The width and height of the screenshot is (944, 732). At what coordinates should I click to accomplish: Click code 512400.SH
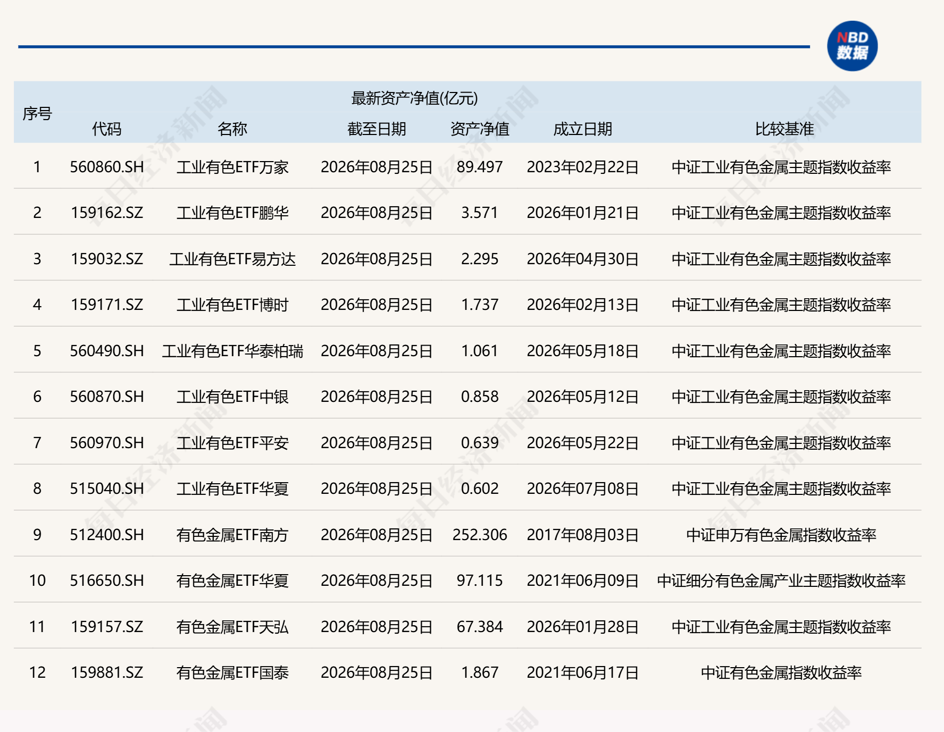107,535
